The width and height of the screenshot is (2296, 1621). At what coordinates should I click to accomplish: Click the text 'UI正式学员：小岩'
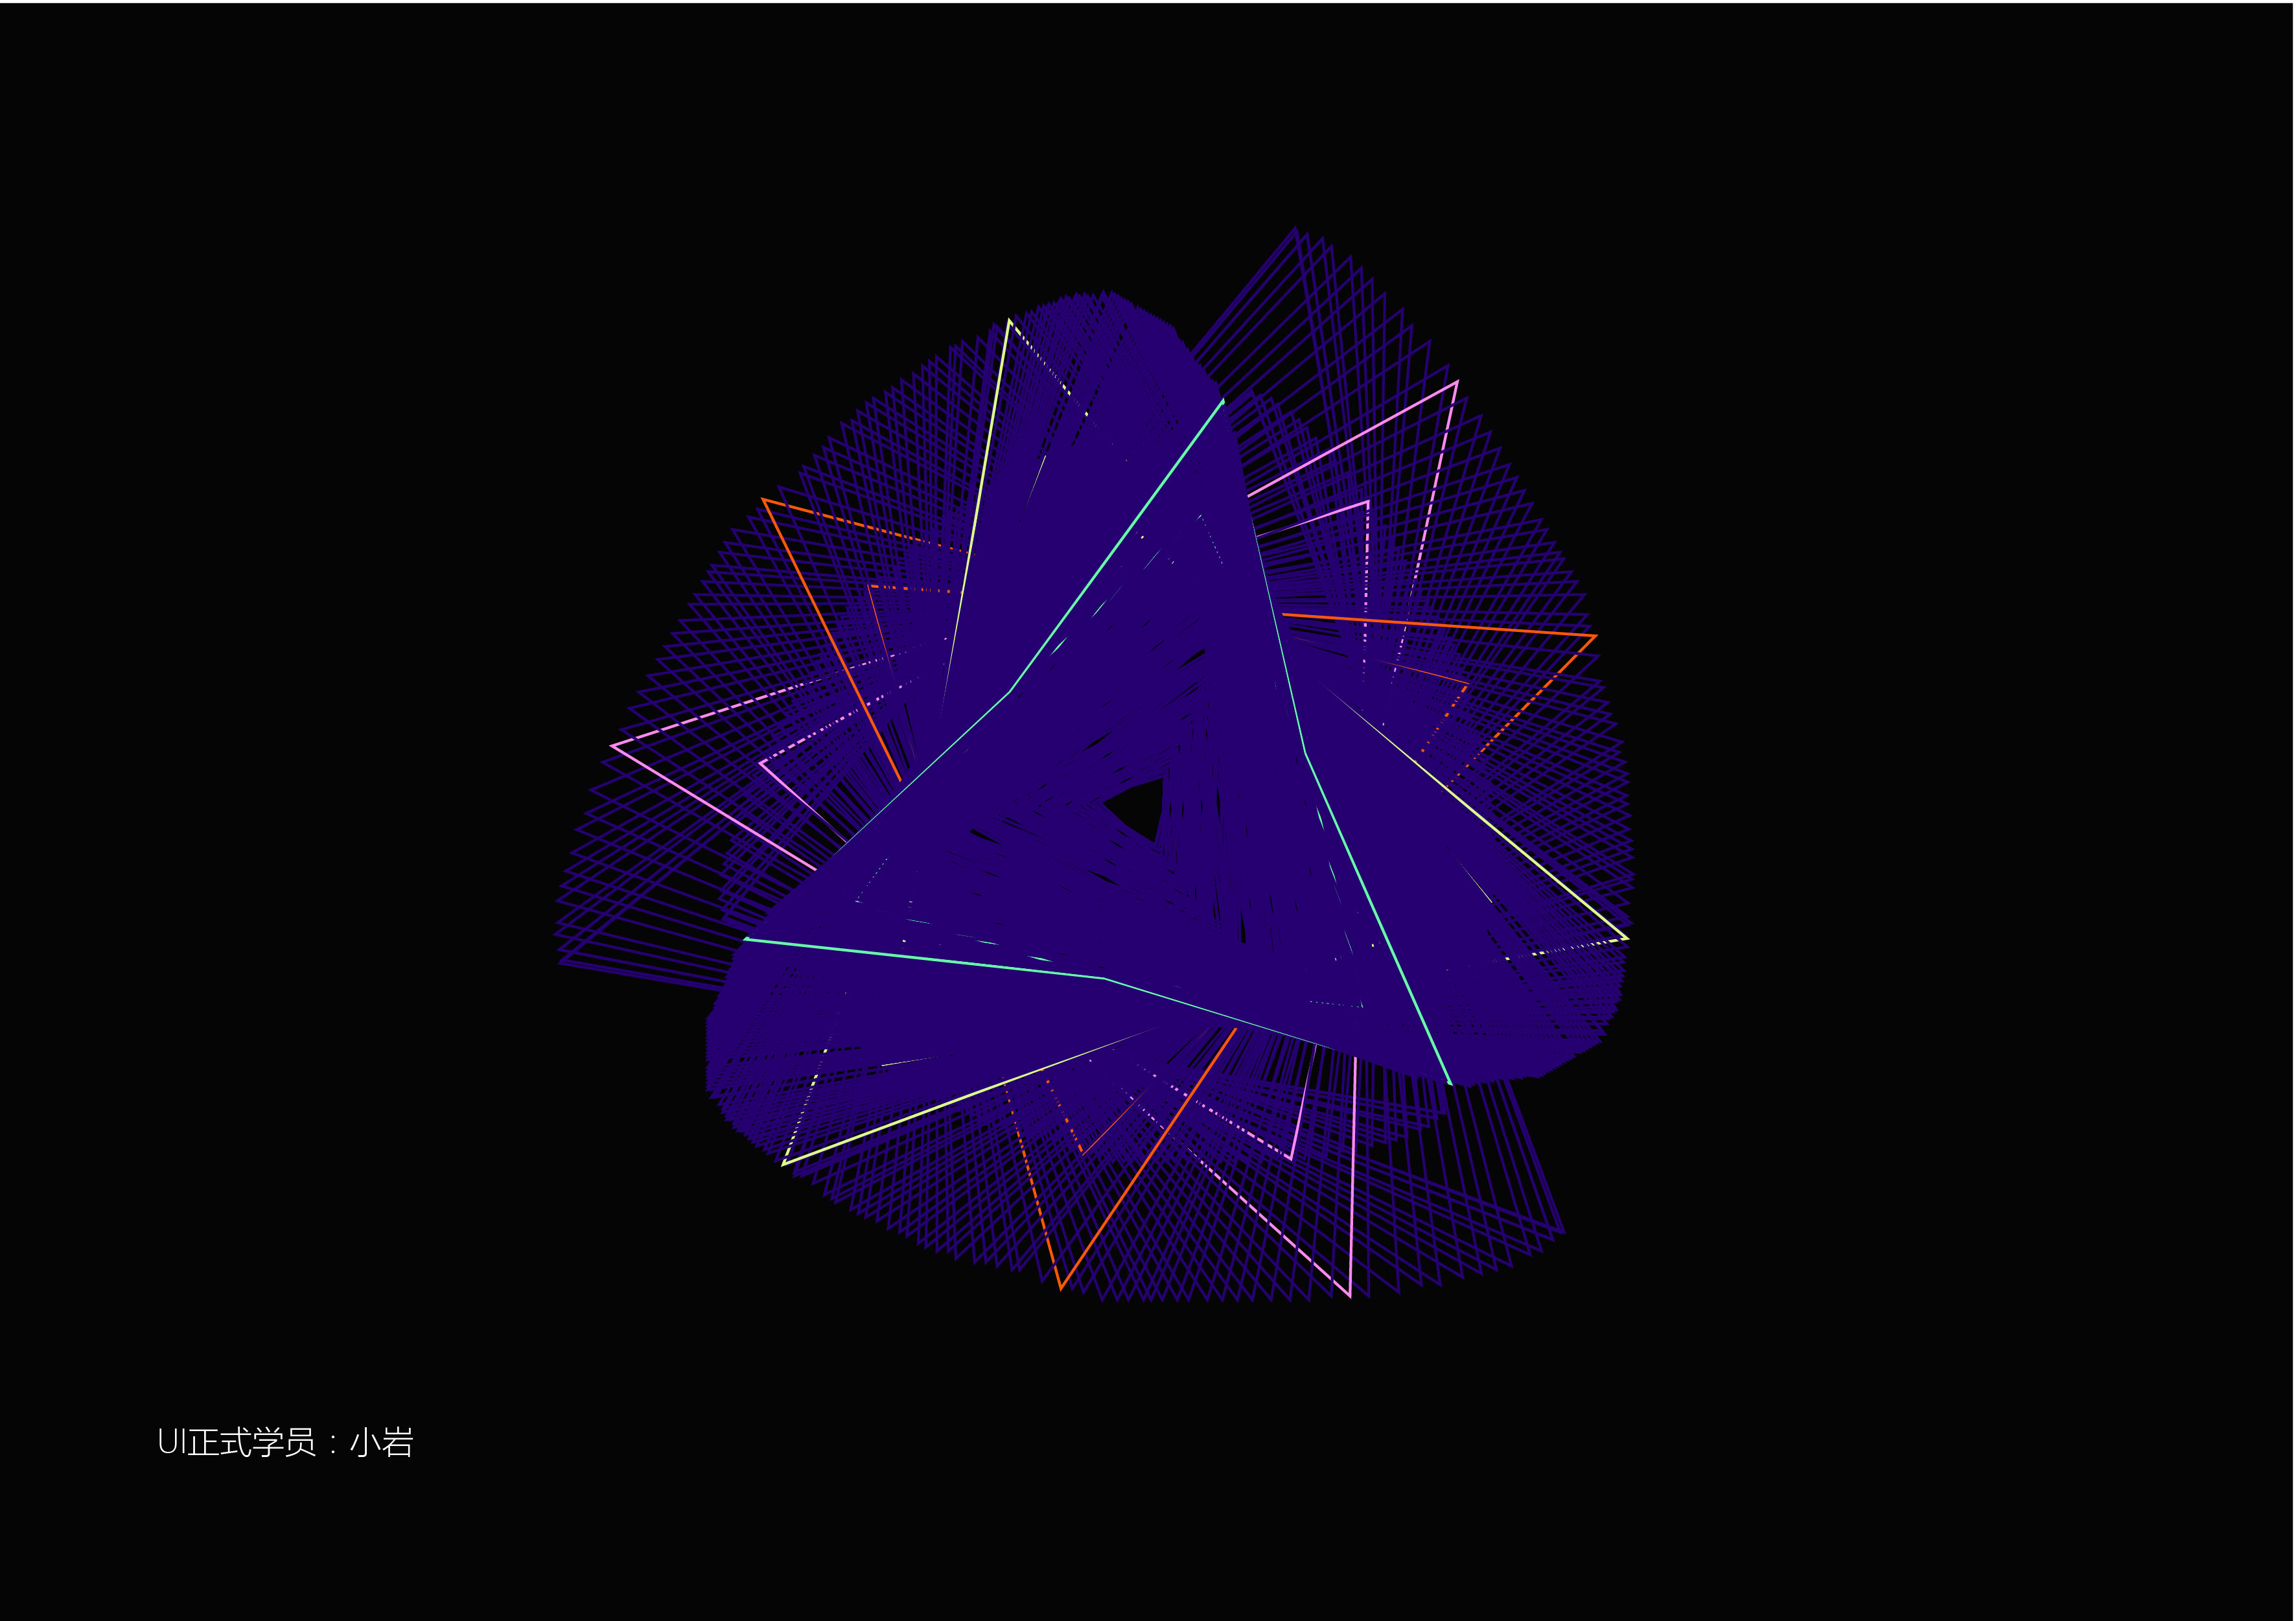tap(286, 1442)
